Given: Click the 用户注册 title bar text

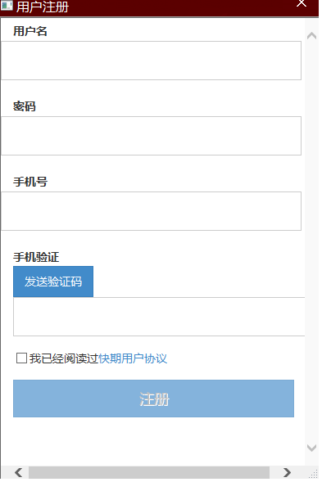Looking at the screenshot, I should (x=43, y=7).
